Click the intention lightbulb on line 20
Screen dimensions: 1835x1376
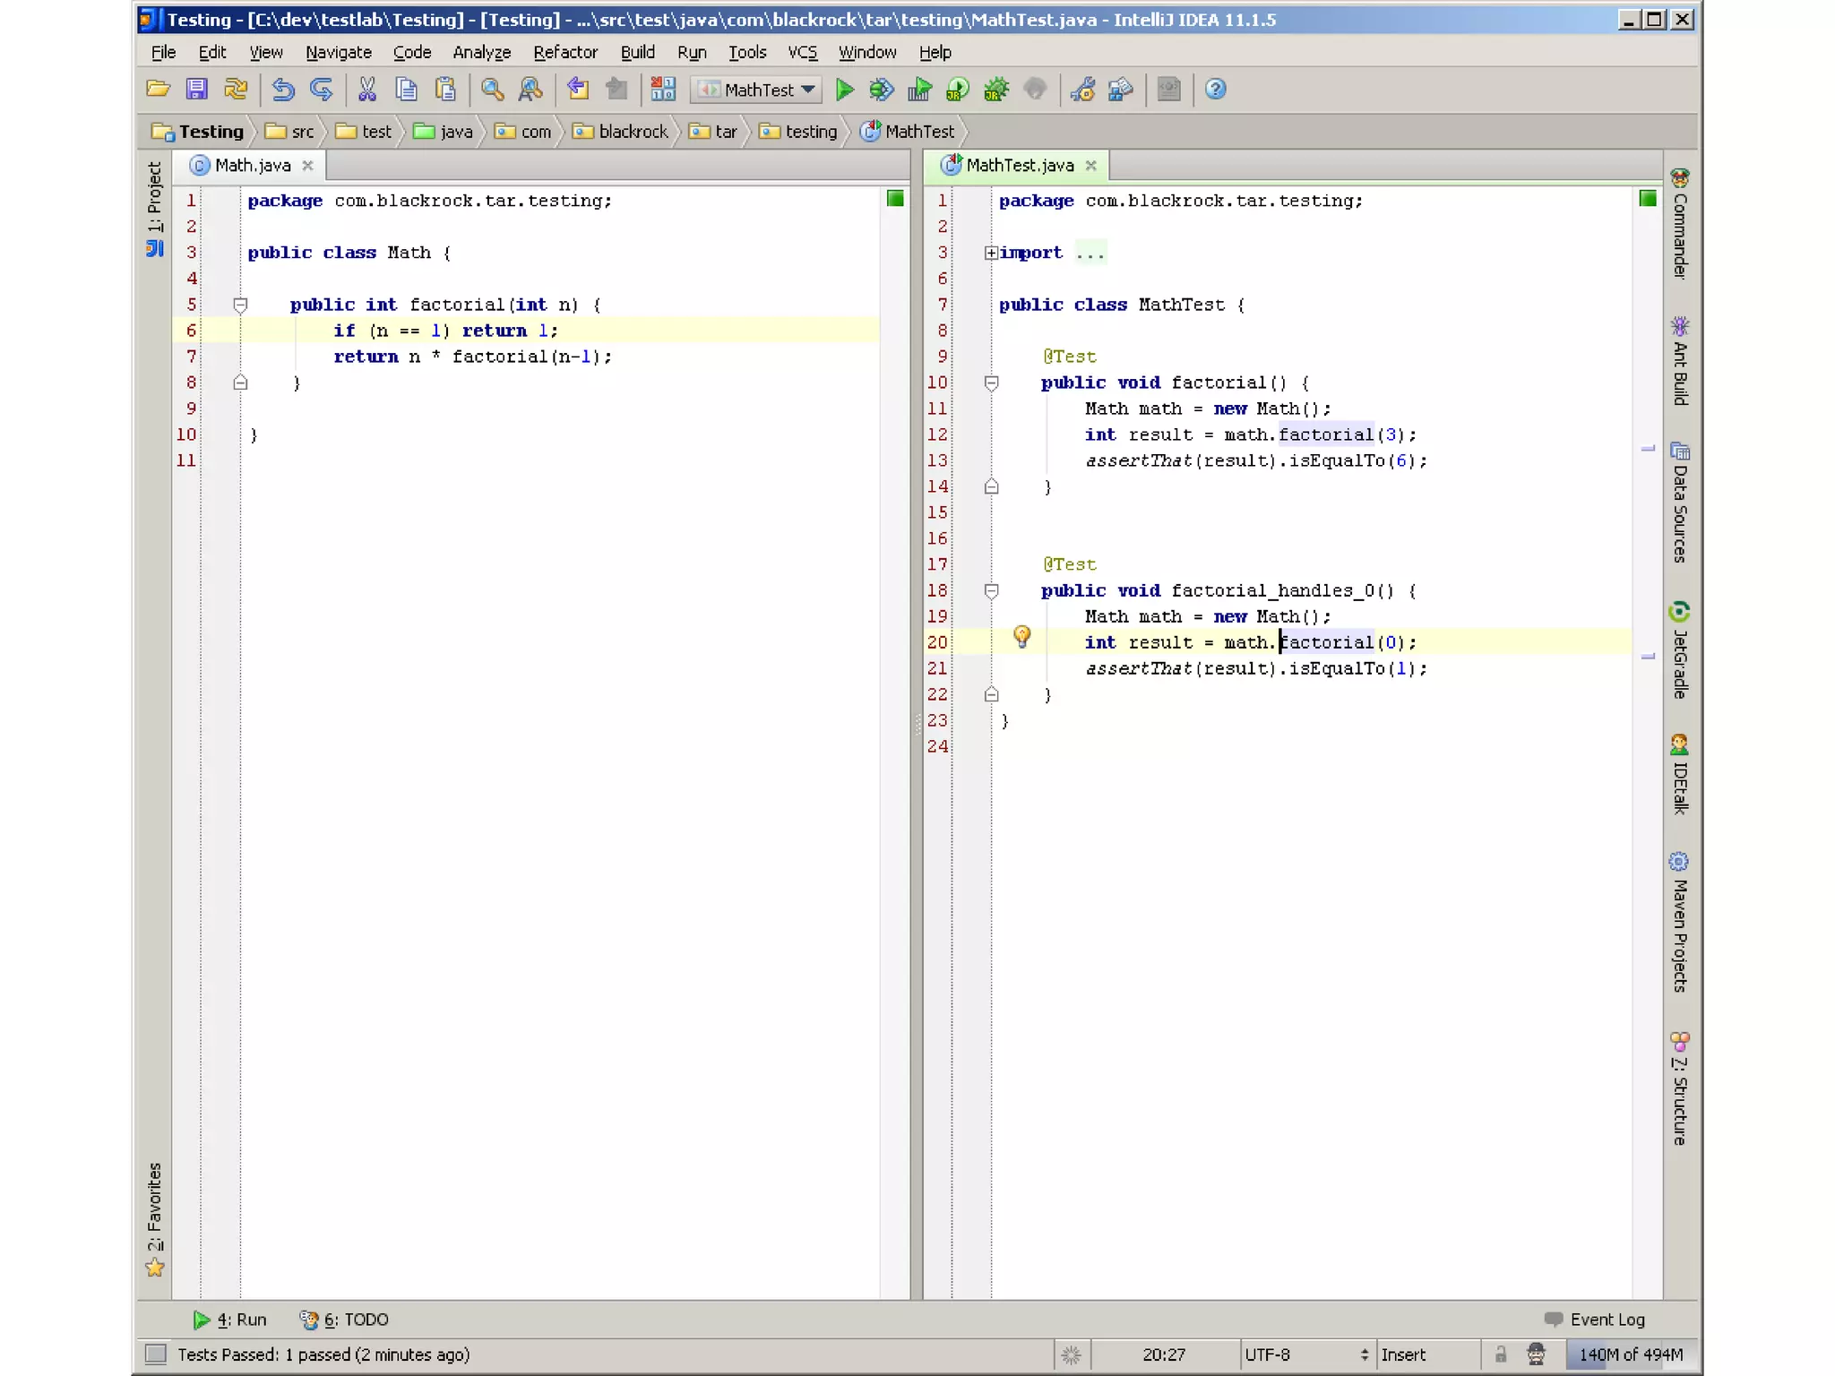[1021, 637]
